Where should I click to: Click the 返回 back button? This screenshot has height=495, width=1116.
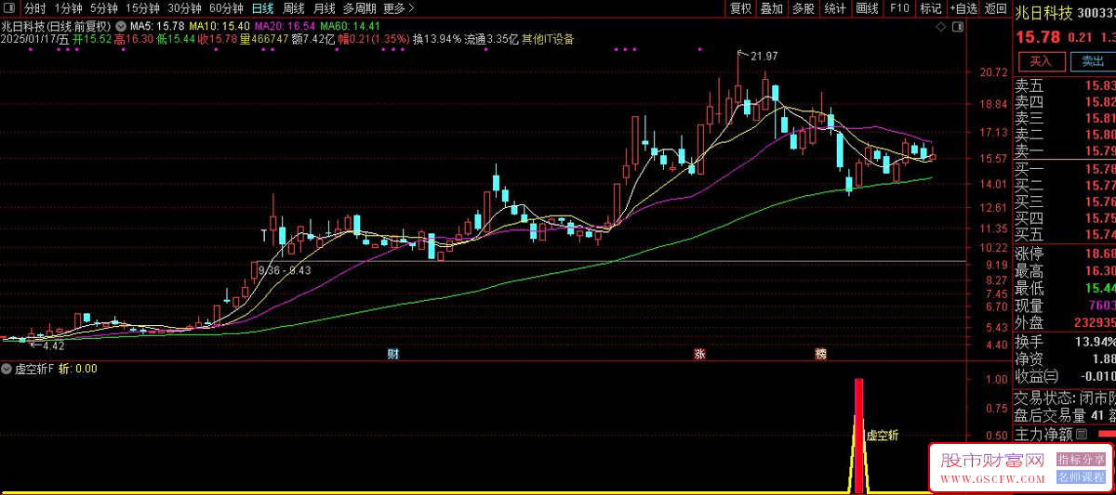[995, 8]
